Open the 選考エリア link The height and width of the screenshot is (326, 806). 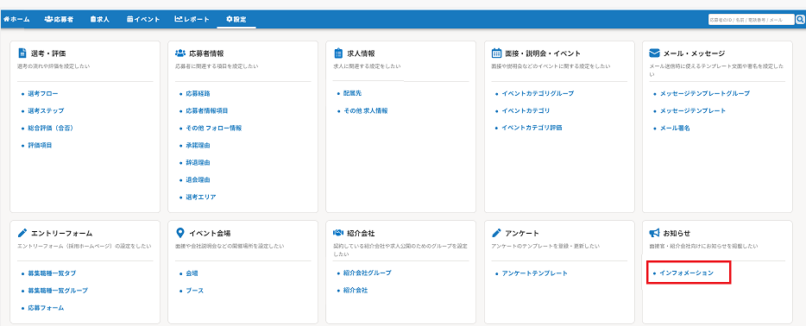[x=201, y=197]
